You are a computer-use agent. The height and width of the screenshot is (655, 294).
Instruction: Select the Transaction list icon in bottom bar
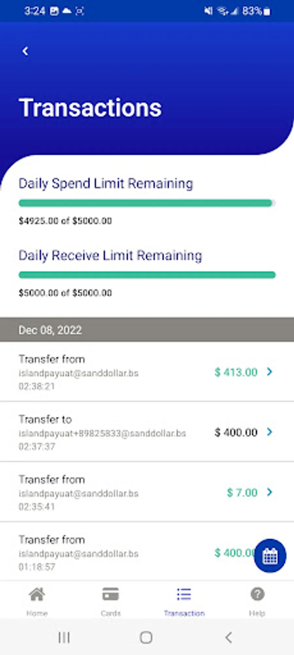pyautogui.click(x=184, y=594)
